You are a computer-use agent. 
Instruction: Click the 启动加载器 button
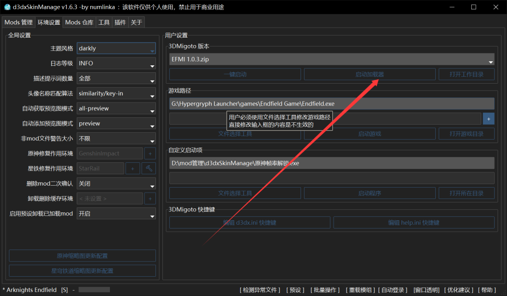click(x=369, y=74)
